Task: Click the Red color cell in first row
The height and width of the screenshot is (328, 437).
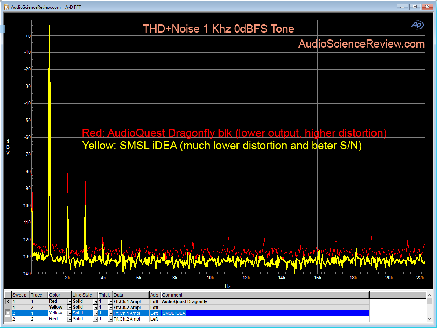Action: (58, 302)
